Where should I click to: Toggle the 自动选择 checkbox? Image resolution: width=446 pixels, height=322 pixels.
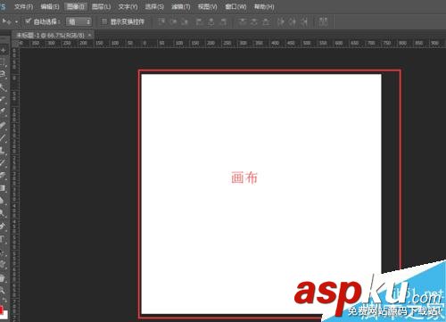coord(28,21)
